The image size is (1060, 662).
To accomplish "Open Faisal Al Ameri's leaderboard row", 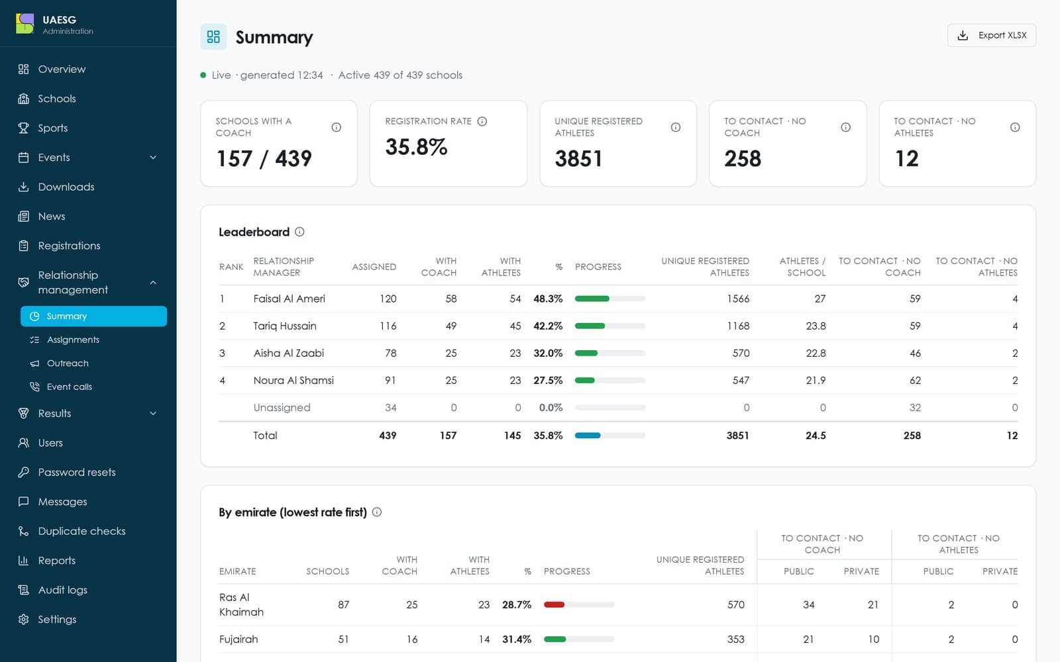I will click(618, 299).
